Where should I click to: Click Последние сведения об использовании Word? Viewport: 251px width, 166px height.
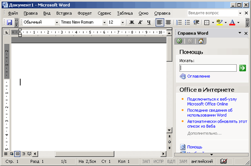click(x=210, y=113)
